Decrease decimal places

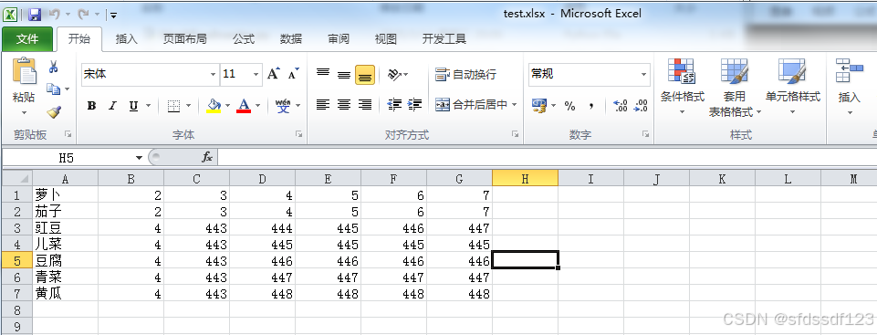[x=641, y=106]
